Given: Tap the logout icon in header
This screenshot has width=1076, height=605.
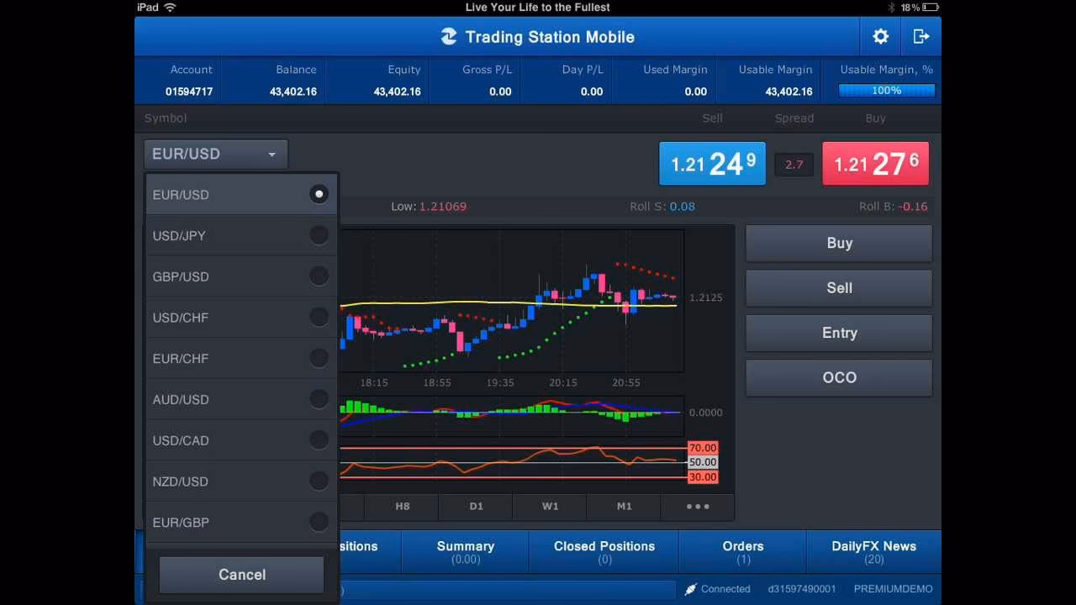Looking at the screenshot, I should pyautogui.click(x=921, y=36).
